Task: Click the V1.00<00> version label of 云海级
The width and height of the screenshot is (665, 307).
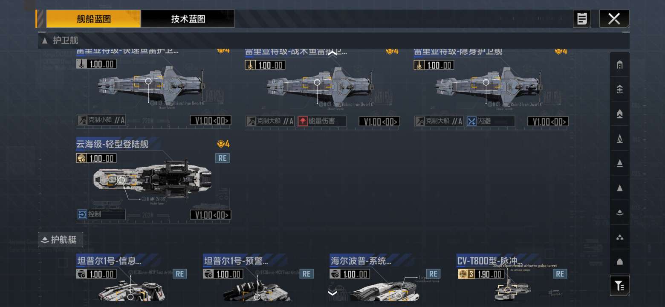Action: pos(211,214)
